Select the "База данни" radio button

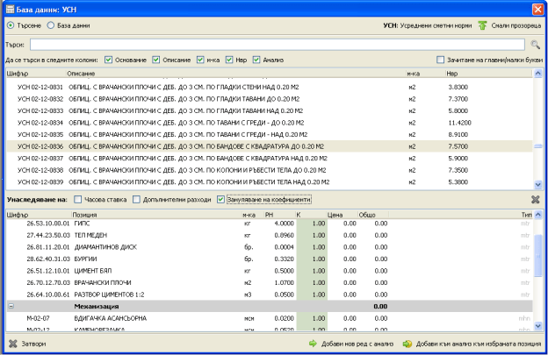click(50, 26)
